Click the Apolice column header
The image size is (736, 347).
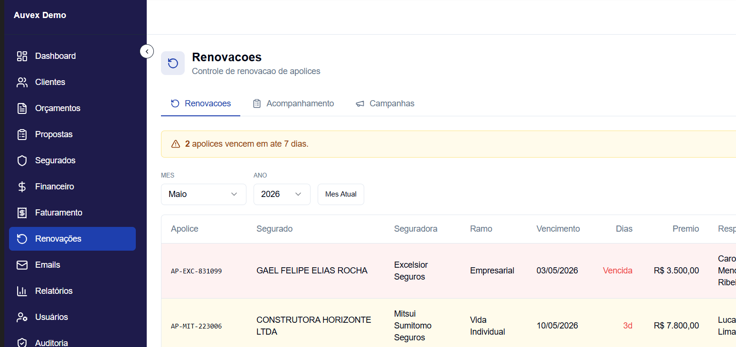point(185,229)
